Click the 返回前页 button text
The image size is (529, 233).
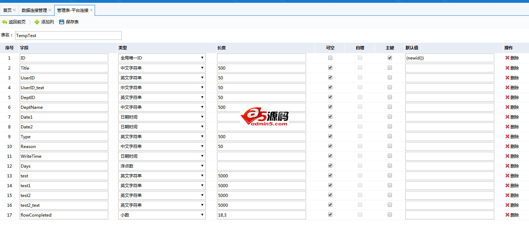pos(17,22)
